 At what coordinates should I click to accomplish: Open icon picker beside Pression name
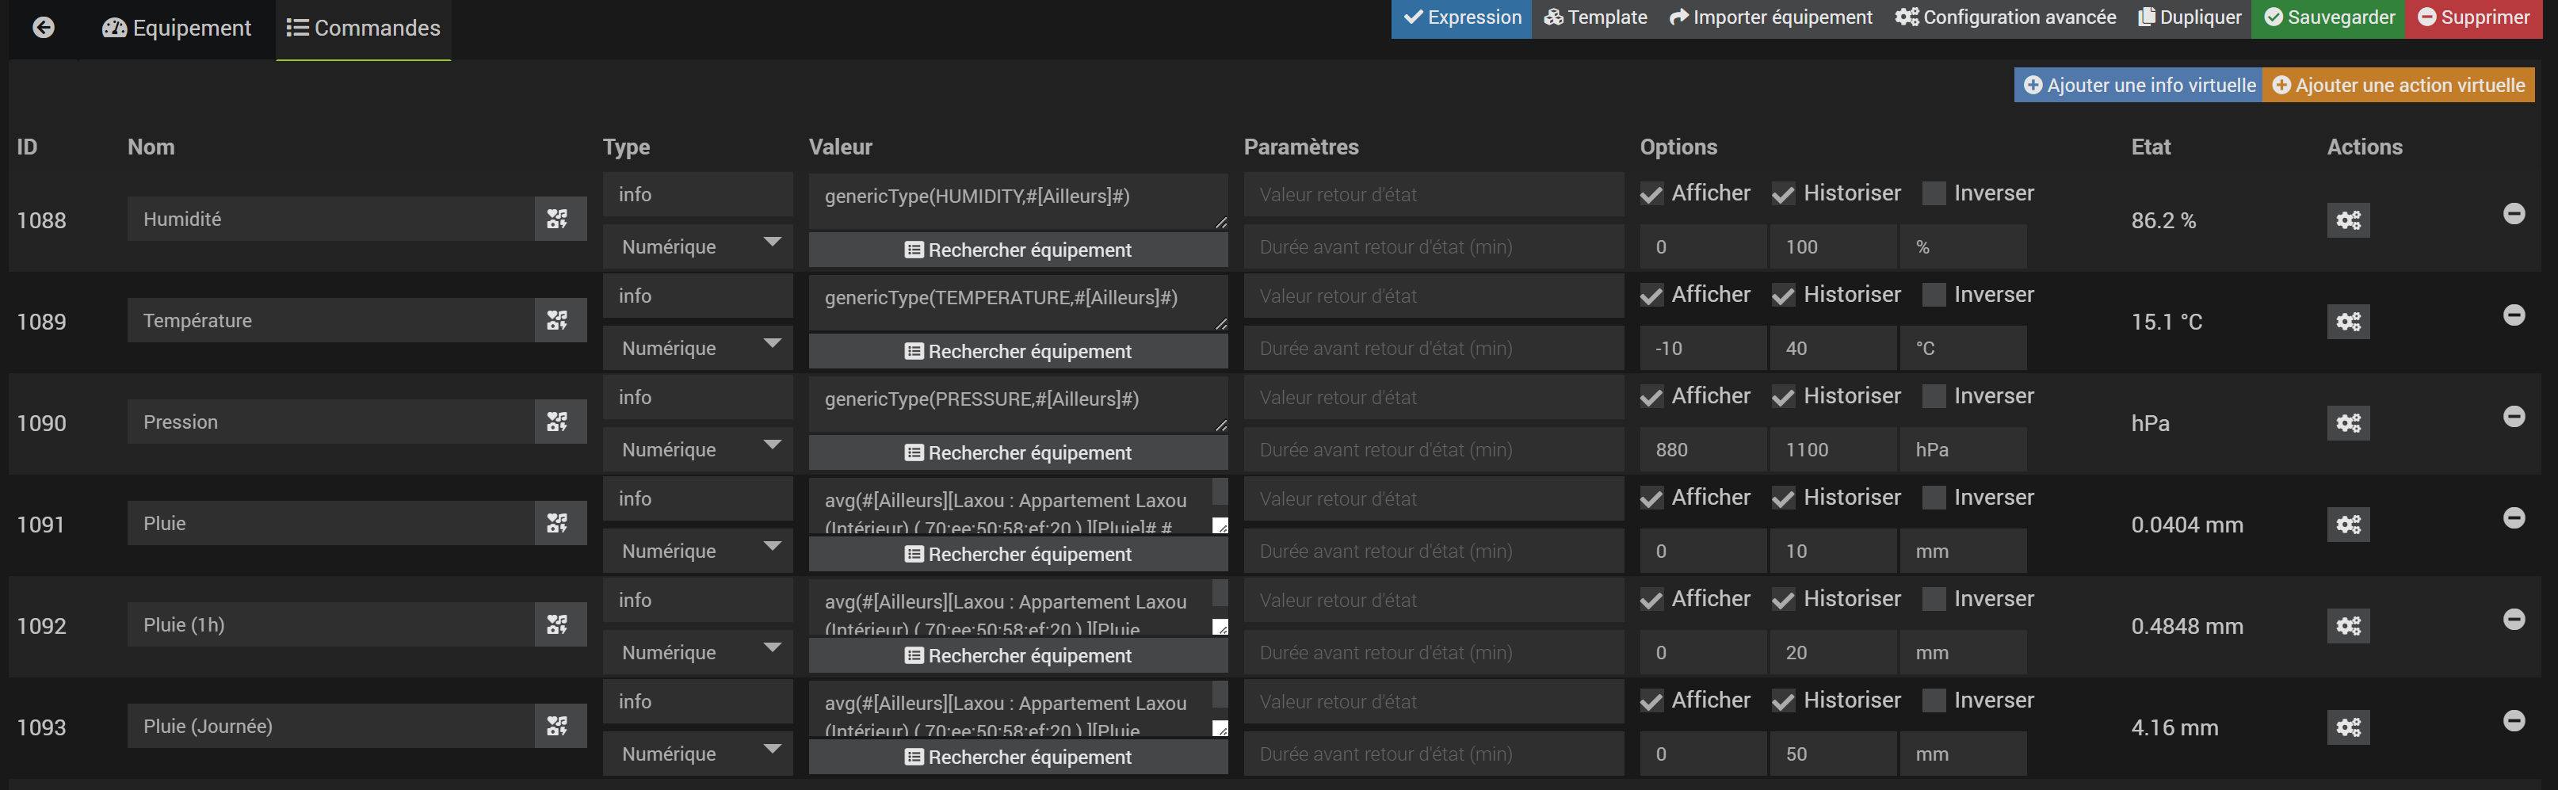point(558,422)
